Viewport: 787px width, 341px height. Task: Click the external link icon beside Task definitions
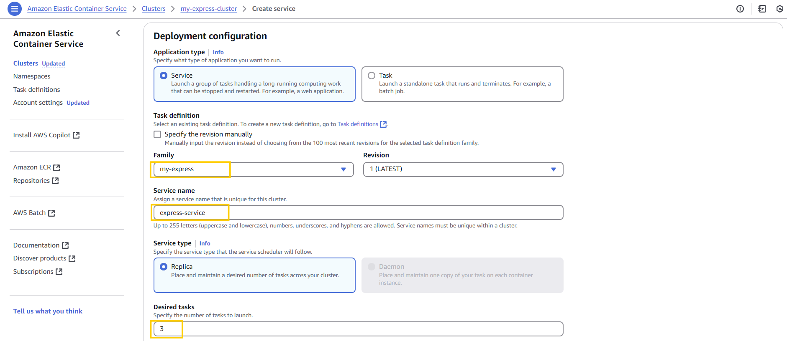point(383,124)
